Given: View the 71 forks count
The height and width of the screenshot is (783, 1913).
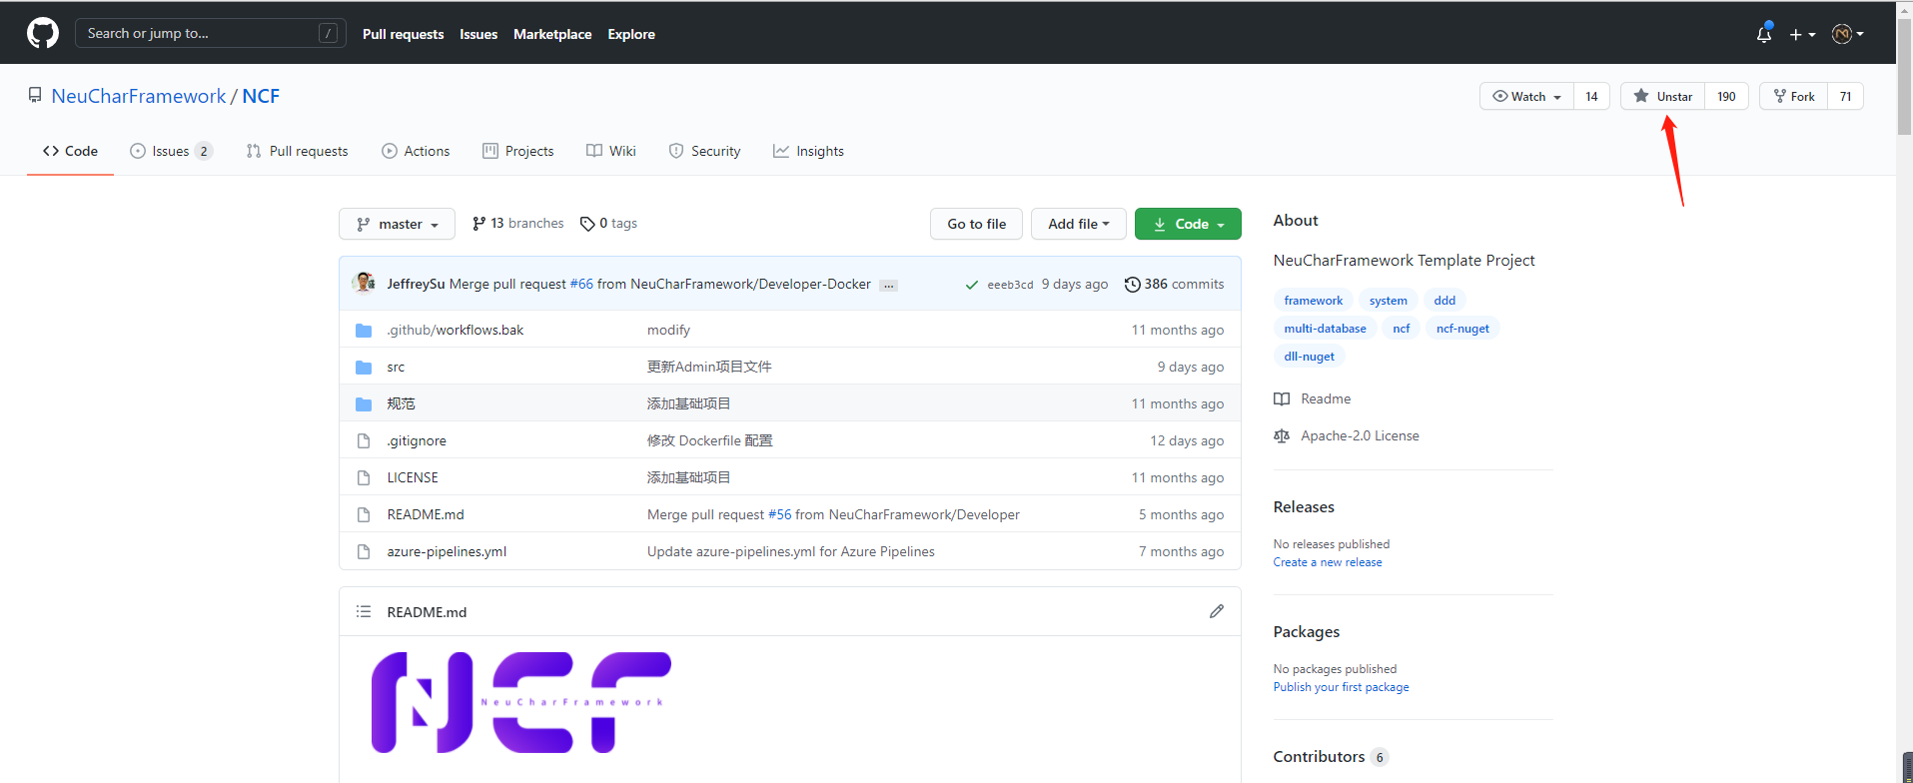Looking at the screenshot, I should tap(1845, 96).
